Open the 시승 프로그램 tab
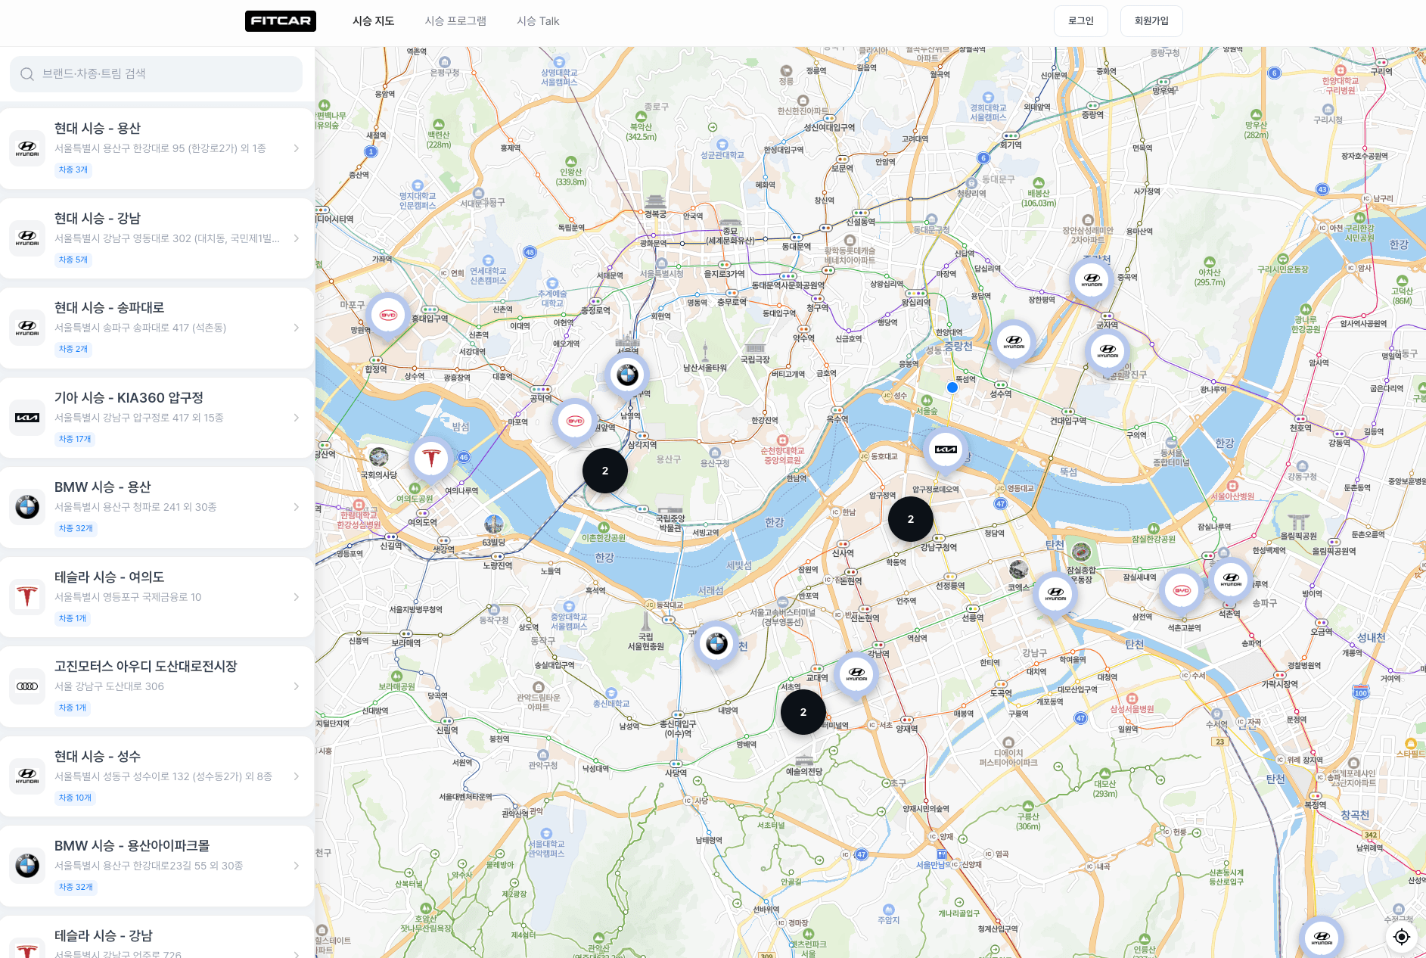Viewport: 1426px width, 958px height. point(455,21)
